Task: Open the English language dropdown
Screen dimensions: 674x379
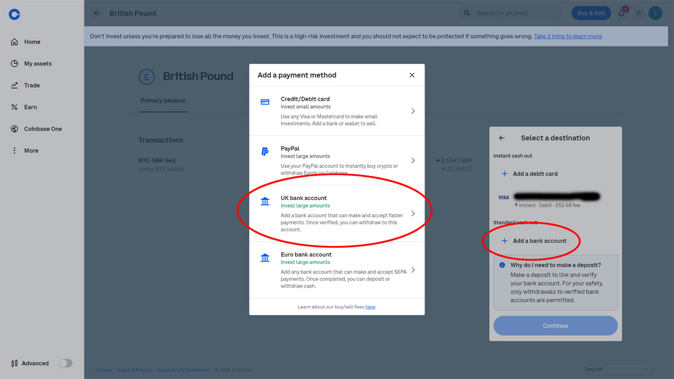Action: (x=617, y=369)
